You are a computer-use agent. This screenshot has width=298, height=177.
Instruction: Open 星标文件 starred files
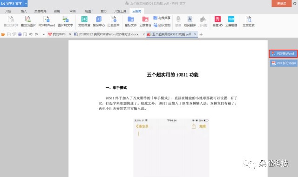(130, 21)
